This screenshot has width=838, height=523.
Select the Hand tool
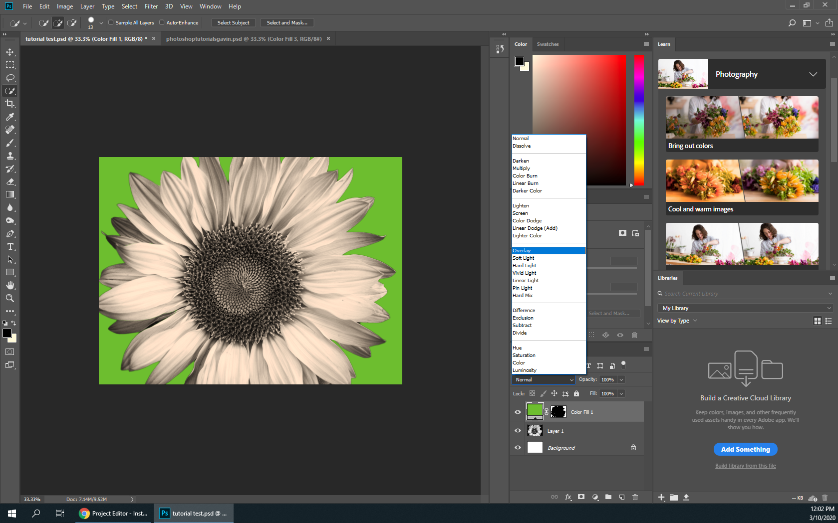(10, 285)
